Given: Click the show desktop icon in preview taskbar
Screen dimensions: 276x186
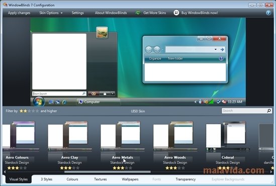Looking at the screenshot, I should click(x=51, y=102).
